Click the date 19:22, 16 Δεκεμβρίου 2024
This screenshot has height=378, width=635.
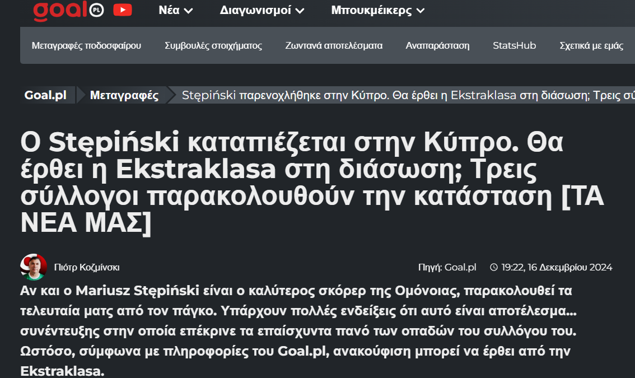(557, 267)
